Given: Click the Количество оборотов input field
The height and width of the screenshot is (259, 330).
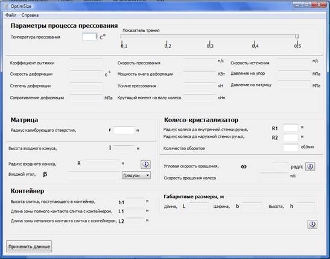Looking at the screenshot, I should coord(290,148).
